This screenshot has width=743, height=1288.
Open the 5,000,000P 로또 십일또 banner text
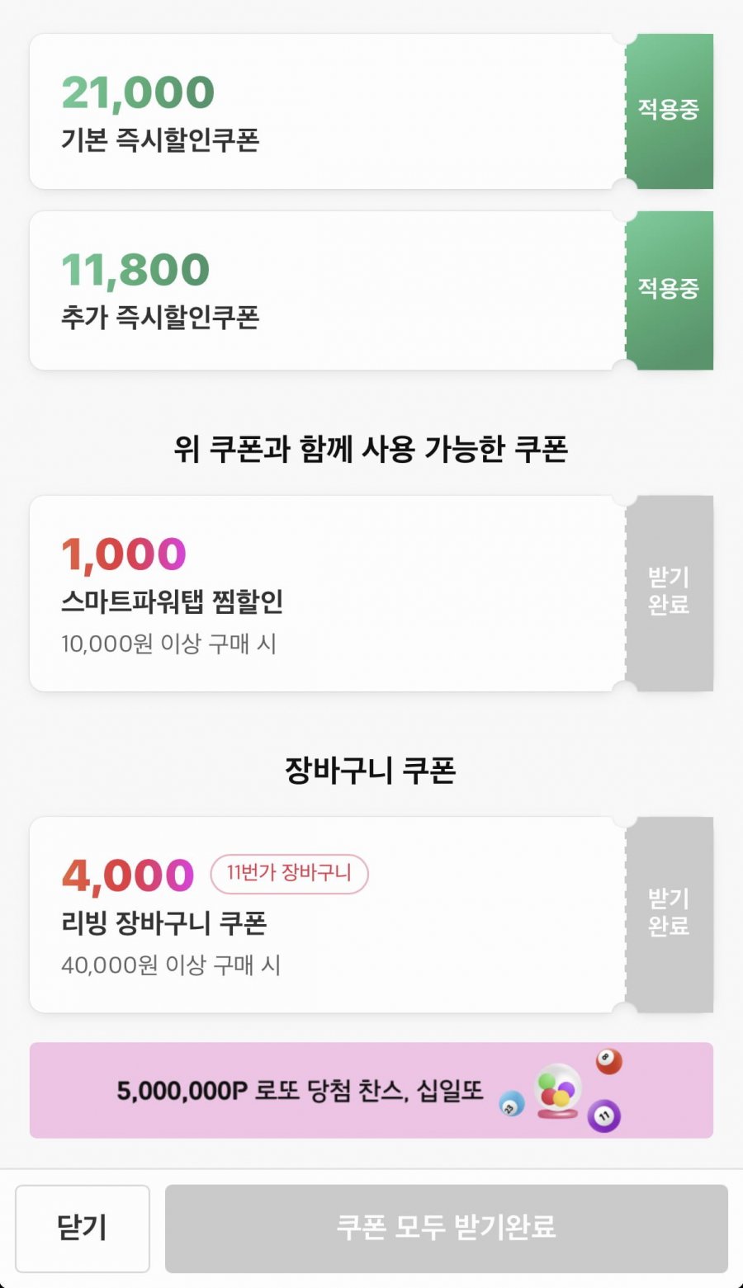pos(299,1091)
